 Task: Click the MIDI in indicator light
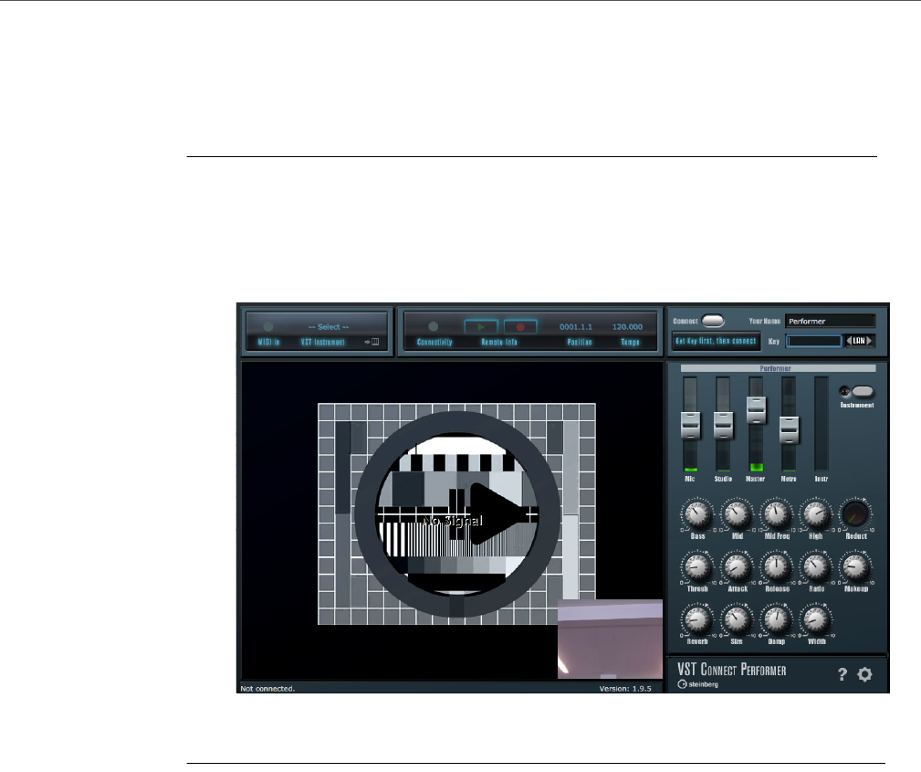tap(268, 326)
